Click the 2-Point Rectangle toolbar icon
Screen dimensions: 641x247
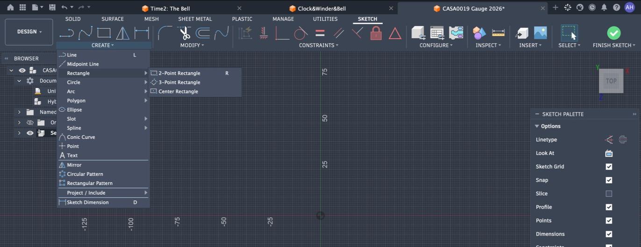coord(104,33)
